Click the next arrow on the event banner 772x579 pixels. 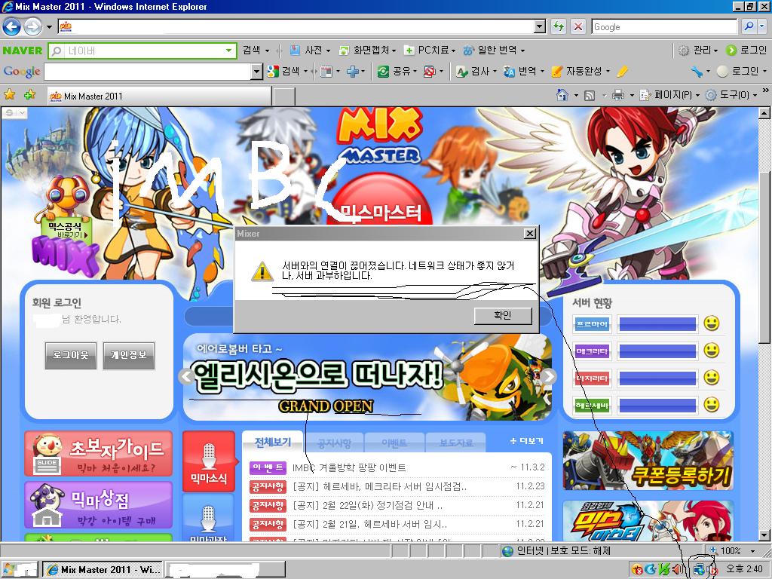[x=549, y=377]
